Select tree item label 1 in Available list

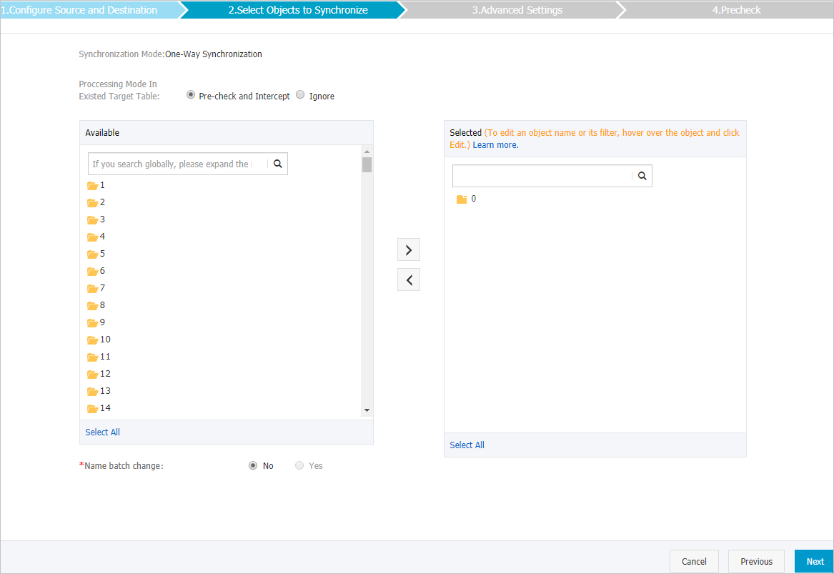coord(102,185)
